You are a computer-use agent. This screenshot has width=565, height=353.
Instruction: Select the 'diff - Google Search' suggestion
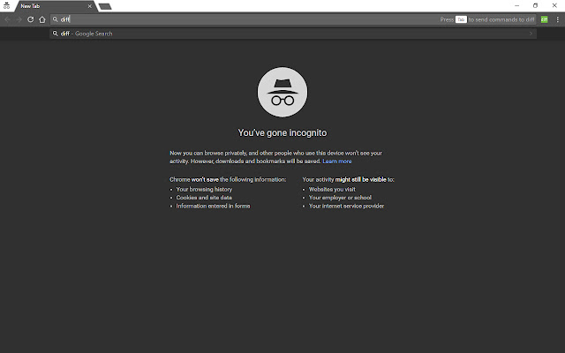[x=293, y=34]
